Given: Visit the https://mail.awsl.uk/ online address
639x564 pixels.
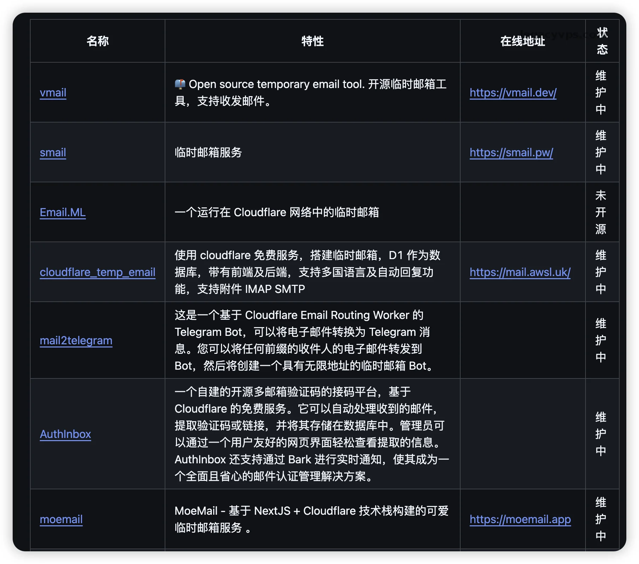Looking at the screenshot, I should pos(520,272).
